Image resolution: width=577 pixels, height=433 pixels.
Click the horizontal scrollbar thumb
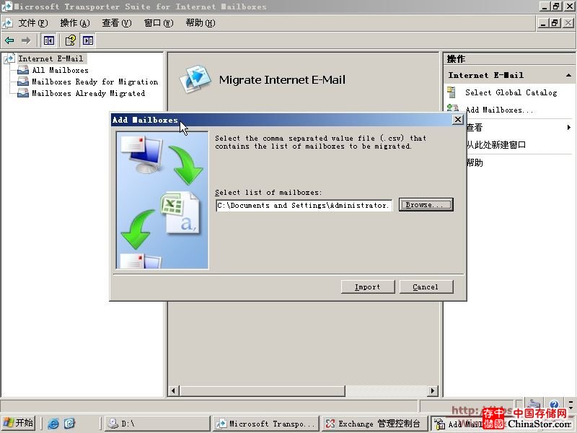(262, 390)
